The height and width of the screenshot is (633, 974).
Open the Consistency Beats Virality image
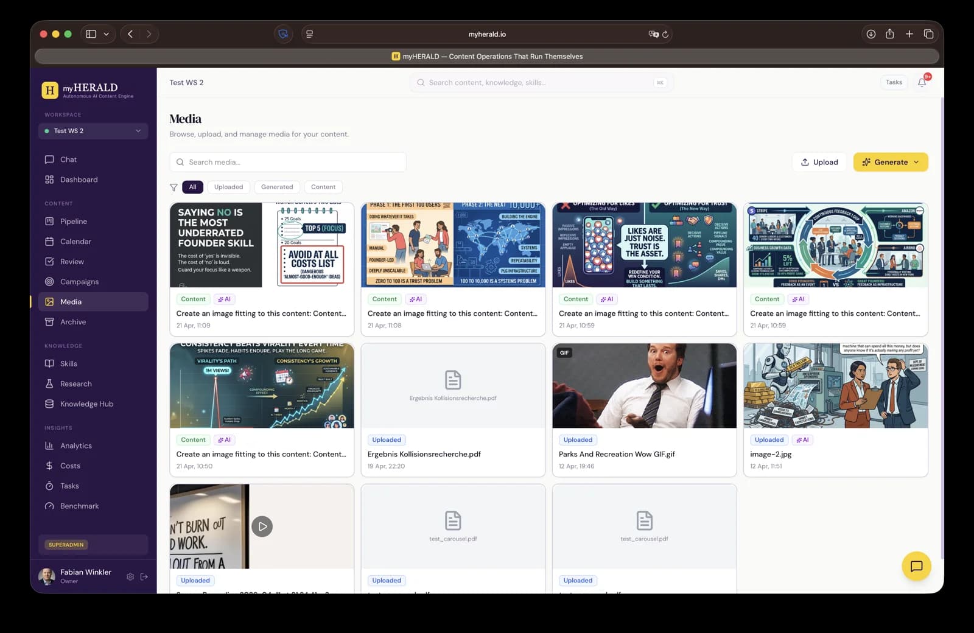pos(262,386)
